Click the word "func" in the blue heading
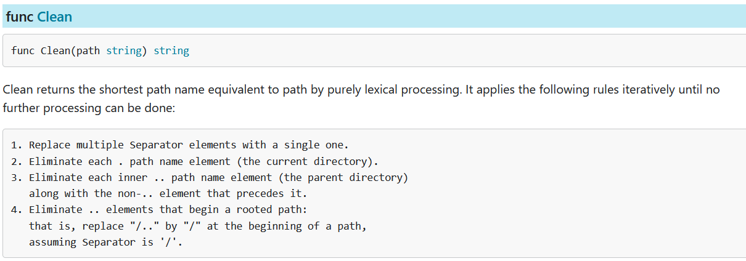Image resolution: width=746 pixels, height=261 pixels. coord(20,17)
